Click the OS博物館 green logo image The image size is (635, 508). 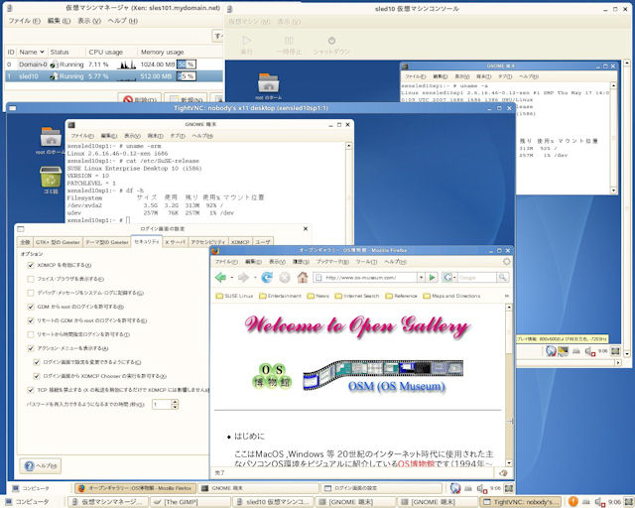272,375
